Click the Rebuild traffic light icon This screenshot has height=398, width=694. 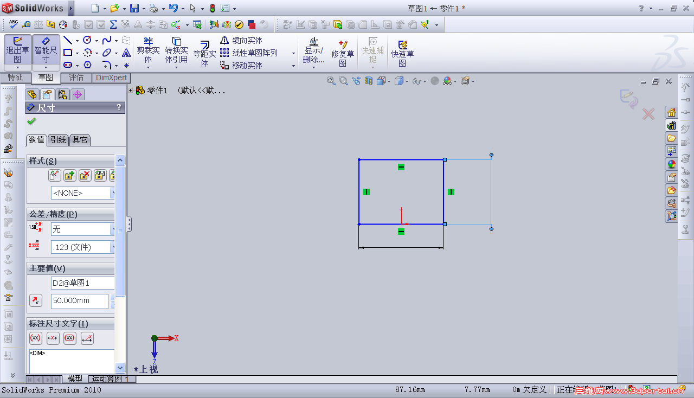(x=212, y=8)
